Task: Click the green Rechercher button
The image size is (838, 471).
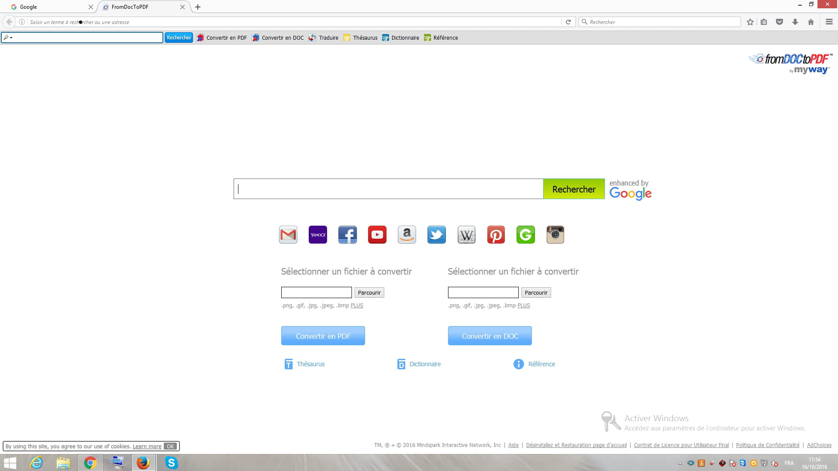Action: [574, 189]
